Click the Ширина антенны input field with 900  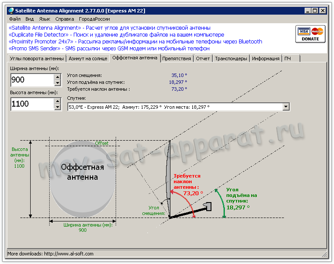coord(32,80)
